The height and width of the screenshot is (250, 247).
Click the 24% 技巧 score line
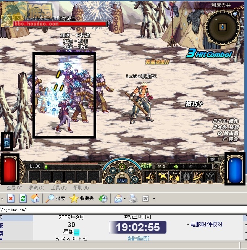(x=226, y=127)
